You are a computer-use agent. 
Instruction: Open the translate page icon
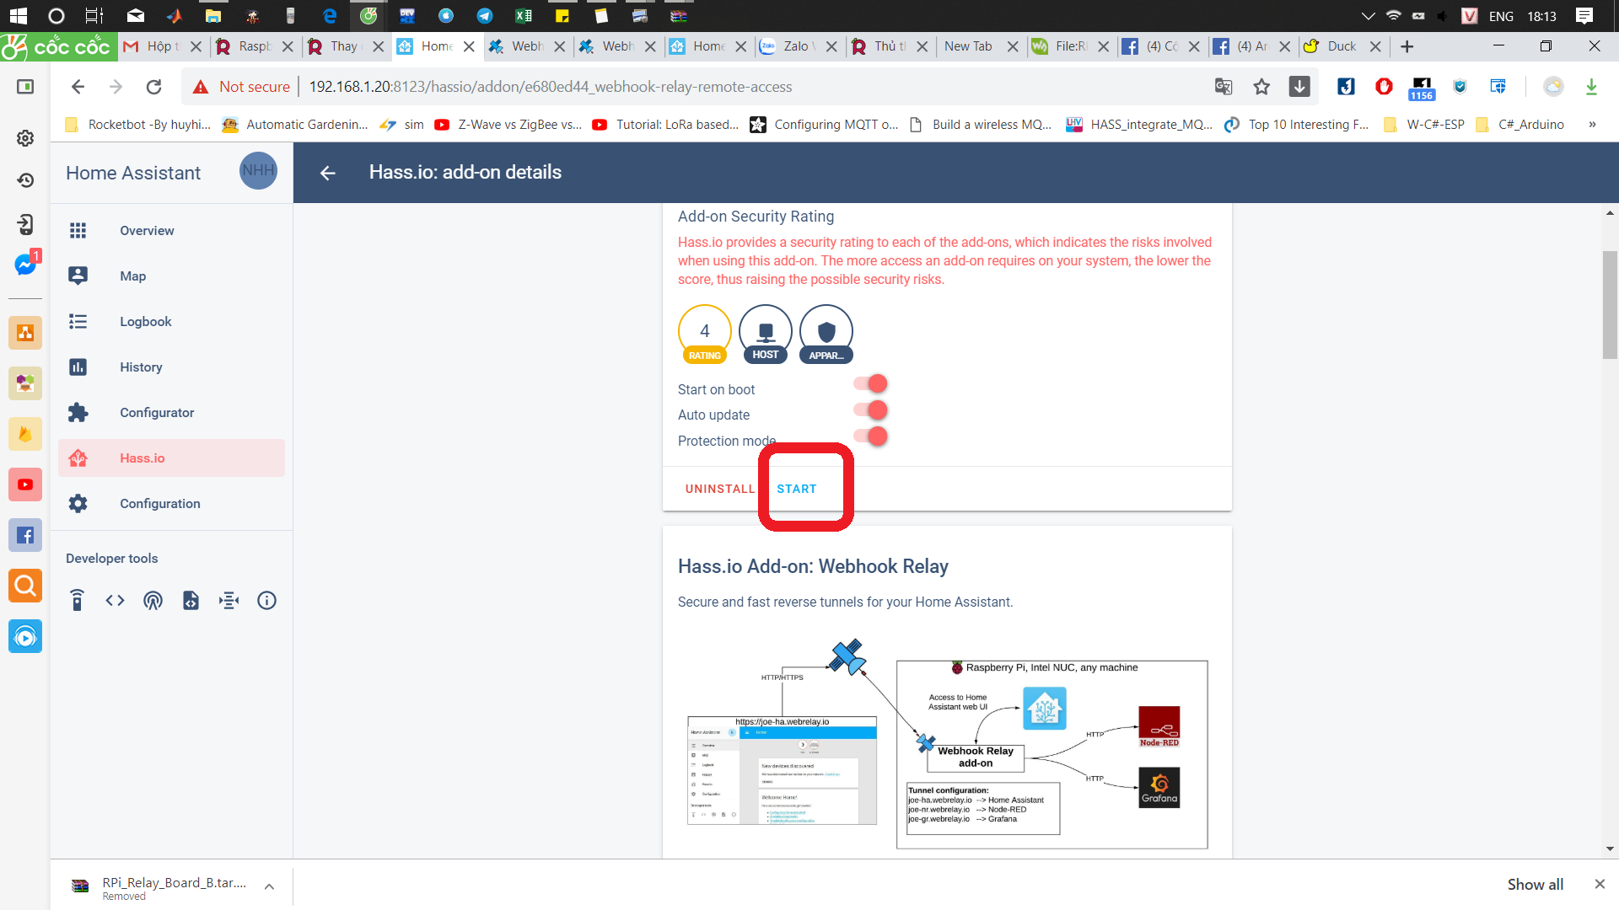click(x=1224, y=87)
